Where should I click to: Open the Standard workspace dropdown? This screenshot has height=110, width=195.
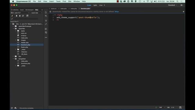[172, 5]
